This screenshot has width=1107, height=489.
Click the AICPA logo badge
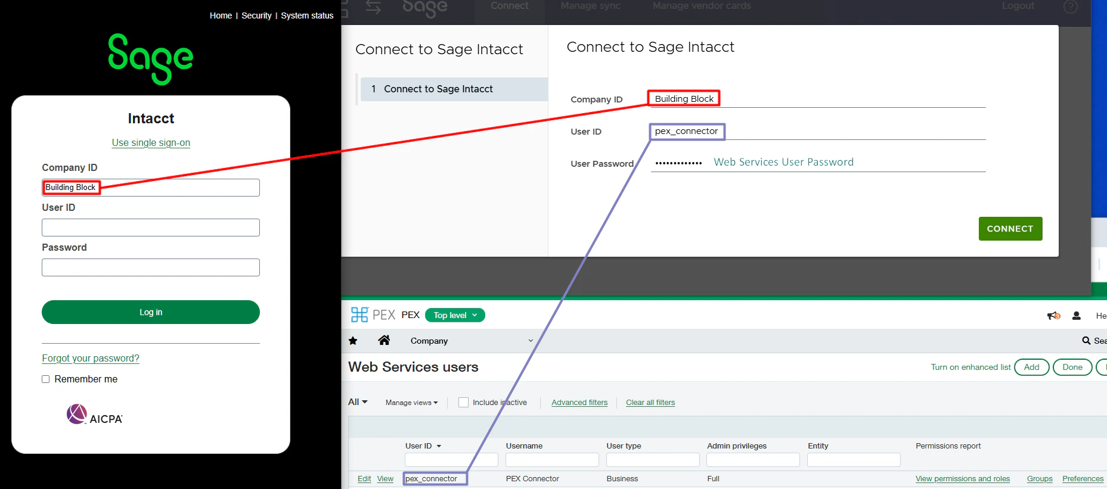tap(94, 415)
